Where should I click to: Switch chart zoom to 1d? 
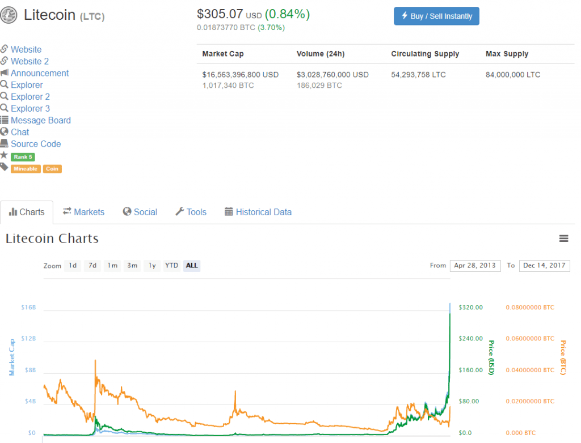point(72,265)
